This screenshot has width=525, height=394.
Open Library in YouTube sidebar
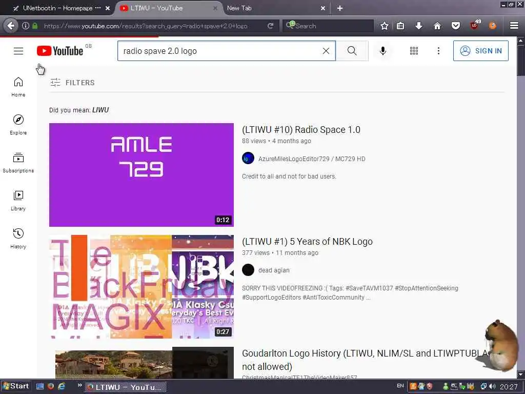coord(18,201)
